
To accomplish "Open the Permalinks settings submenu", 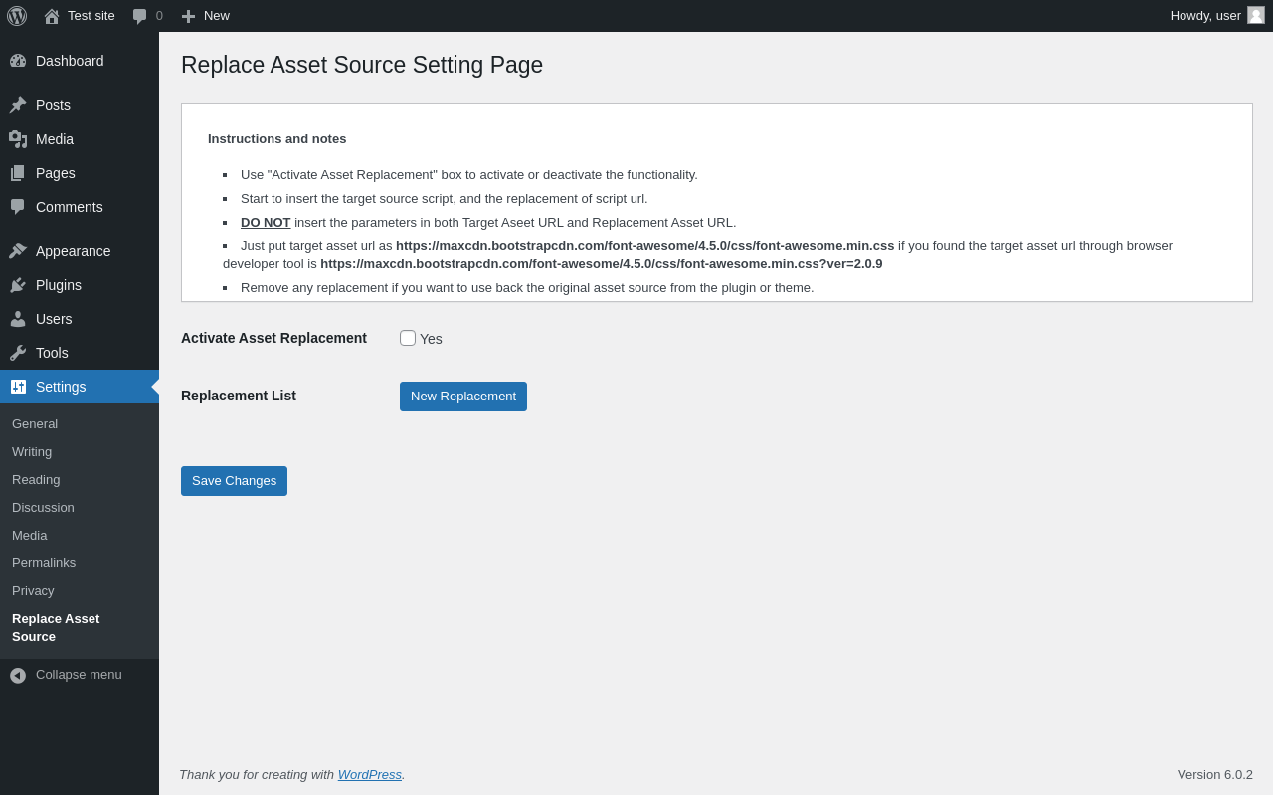I will (x=44, y=563).
